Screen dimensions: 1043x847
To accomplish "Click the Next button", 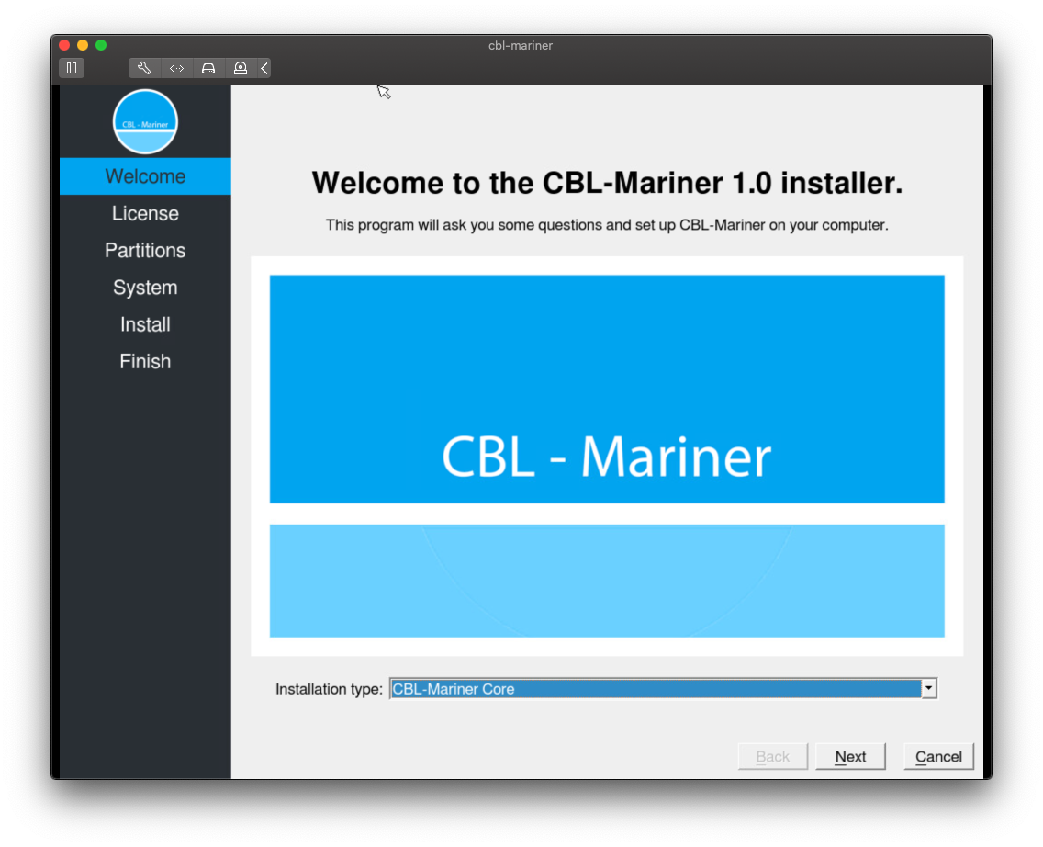I will [x=850, y=756].
